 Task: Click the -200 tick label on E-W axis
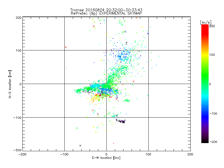coord(22,154)
